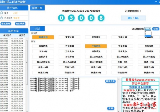Click the history list scrollbar up arrow

(27, 39)
